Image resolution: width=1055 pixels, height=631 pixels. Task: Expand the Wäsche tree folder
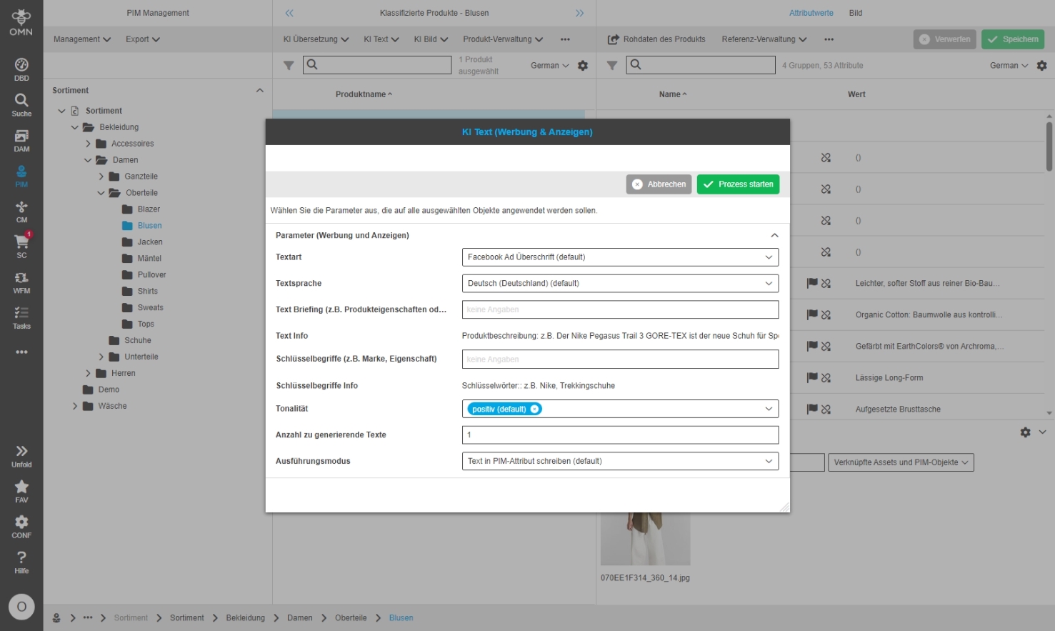click(75, 406)
